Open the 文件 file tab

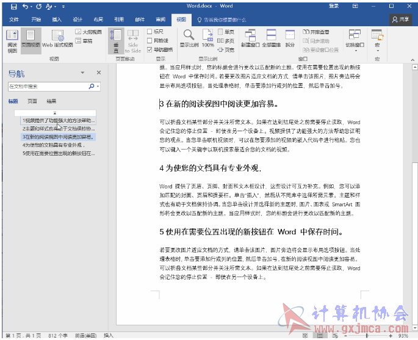pos(14,20)
